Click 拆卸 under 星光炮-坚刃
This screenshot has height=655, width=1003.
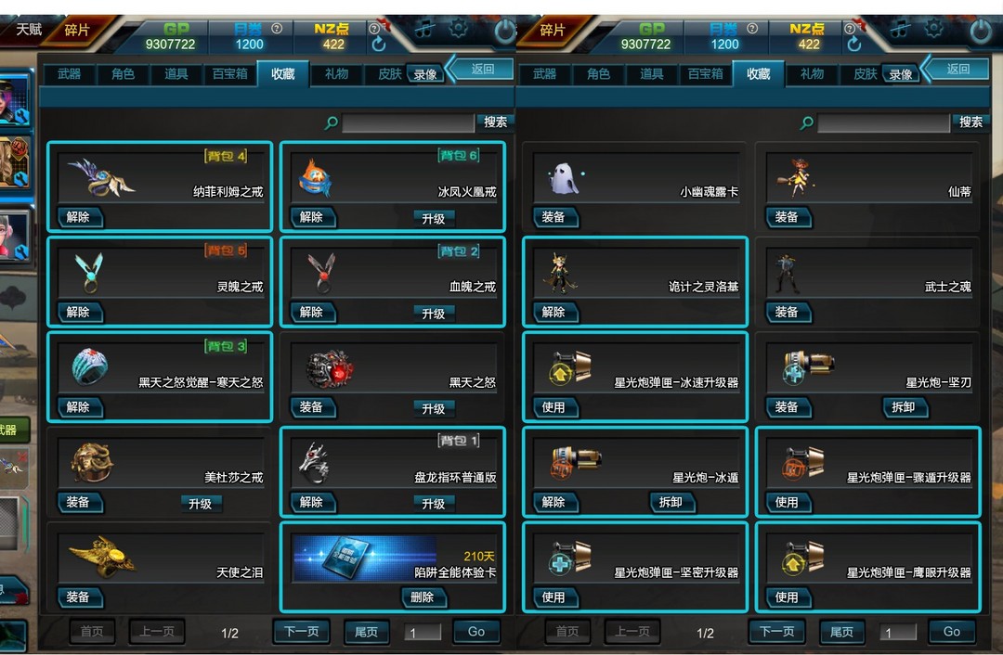[x=904, y=407]
